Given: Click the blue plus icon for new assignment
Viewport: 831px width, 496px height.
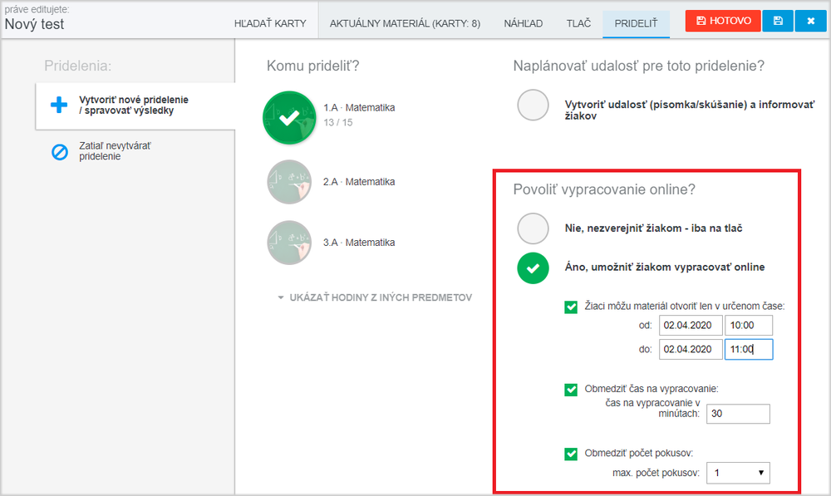Looking at the screenshot, I should [59, 105].
